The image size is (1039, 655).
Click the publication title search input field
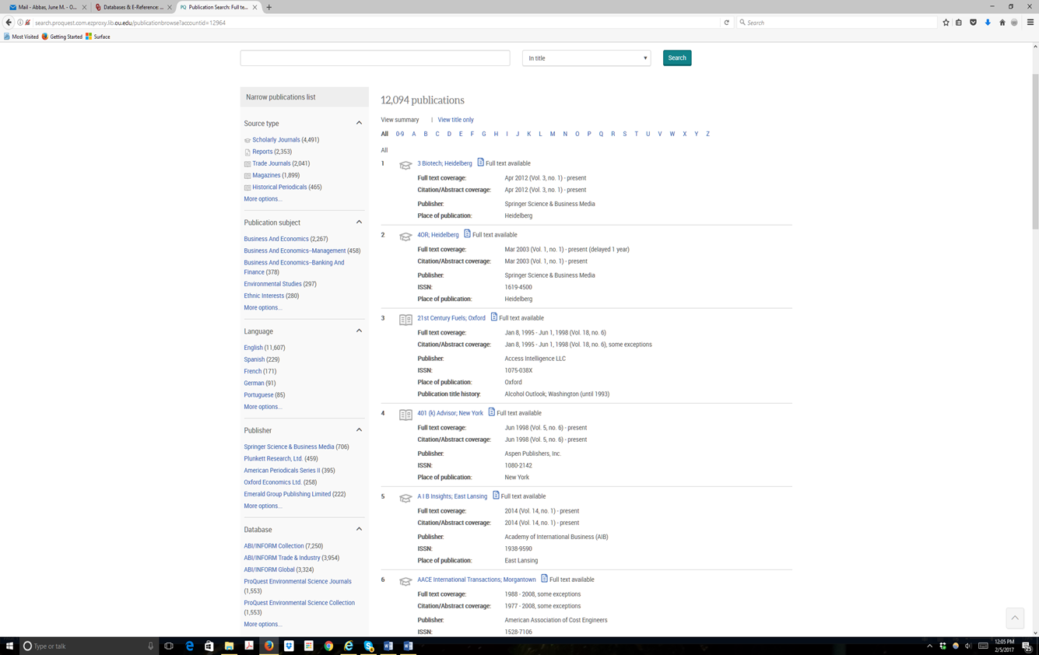click(375, 58)
